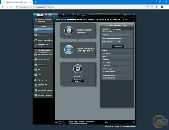
Task: Open the Chrome three-dot menu
Action: click(166, 7)
